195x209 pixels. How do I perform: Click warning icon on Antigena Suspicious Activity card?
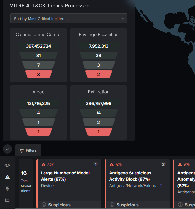point(112,165)
